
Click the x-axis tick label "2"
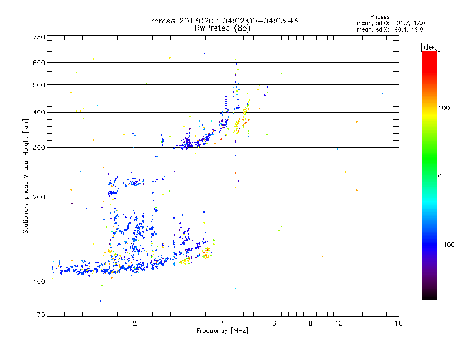coord(135,323)
